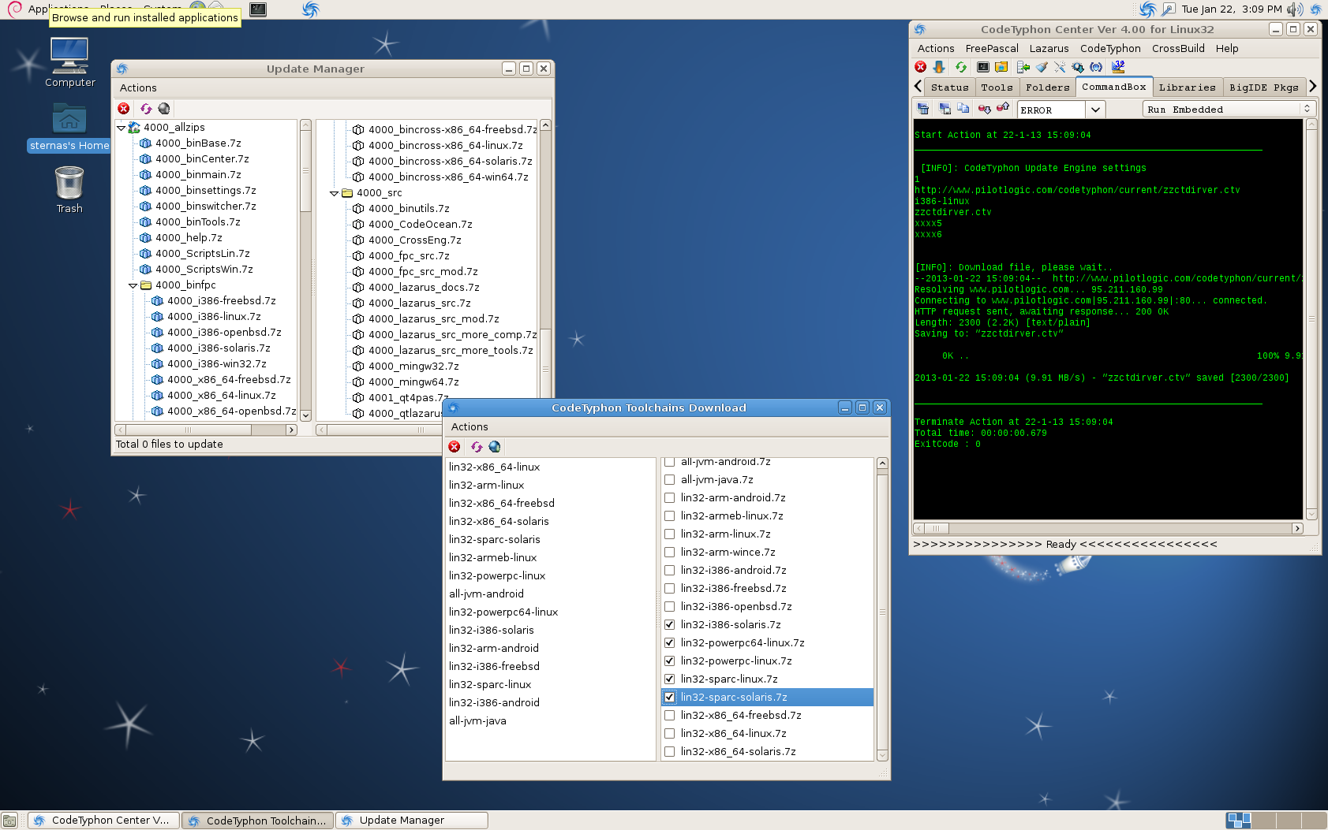Click Update Manager taskbar button

pos(412,821)
